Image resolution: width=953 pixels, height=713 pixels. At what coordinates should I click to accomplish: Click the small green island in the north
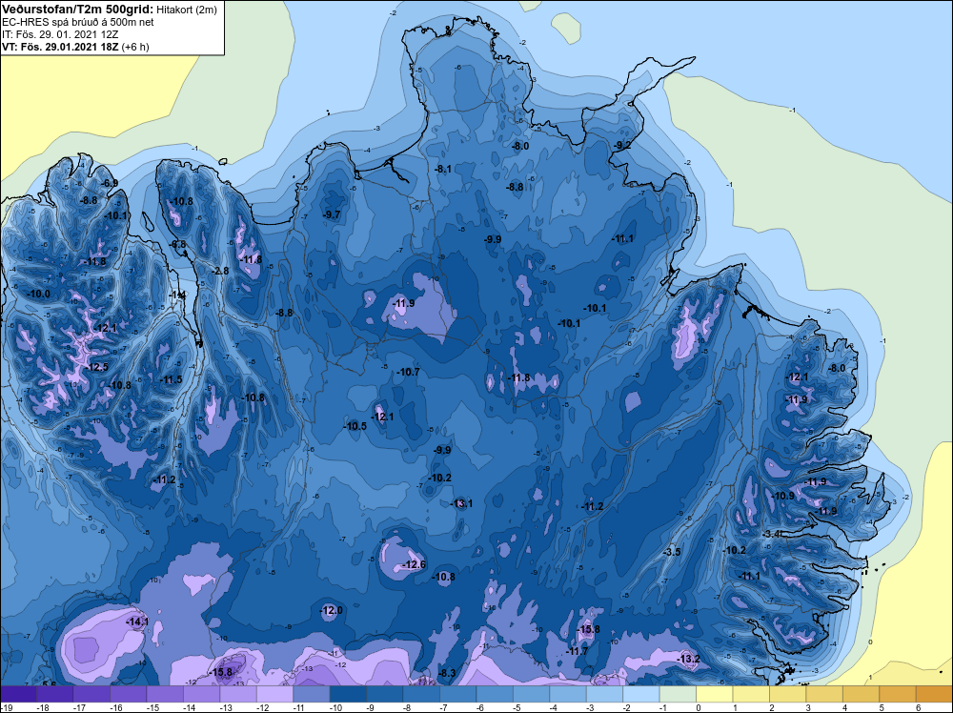pos(566,26)
